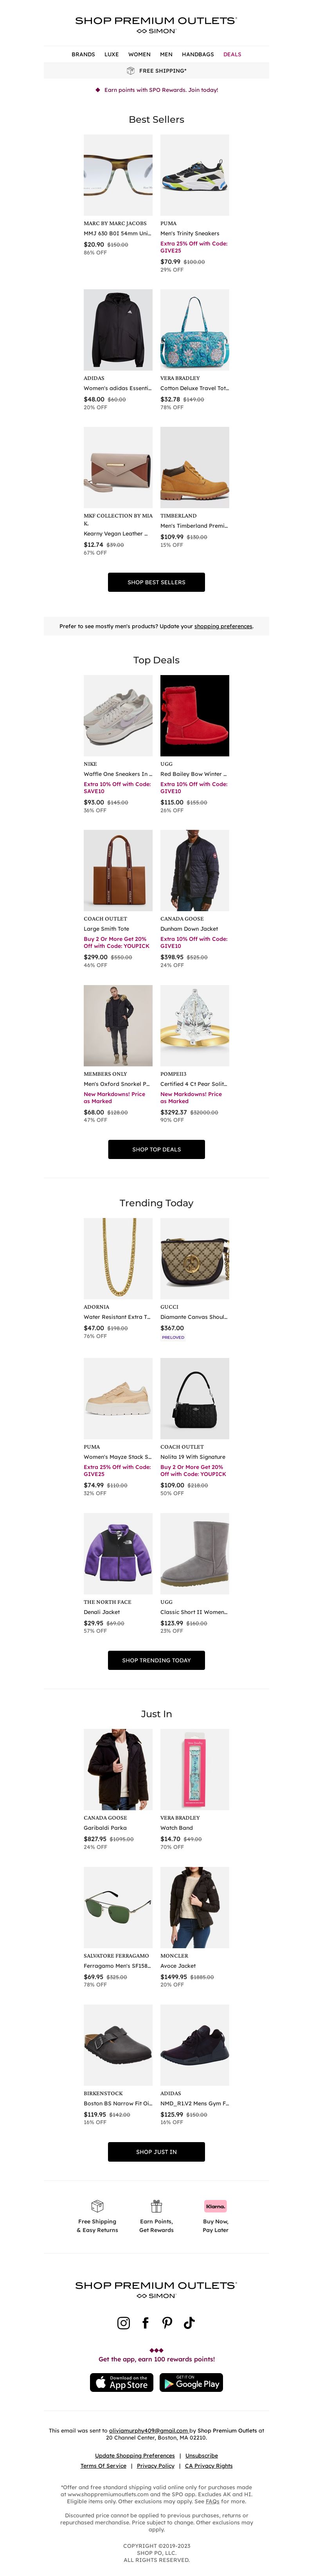Click the Shop Top Deals button
Viewport: 313px width, 2576px height.
[x=156, y=1149]
